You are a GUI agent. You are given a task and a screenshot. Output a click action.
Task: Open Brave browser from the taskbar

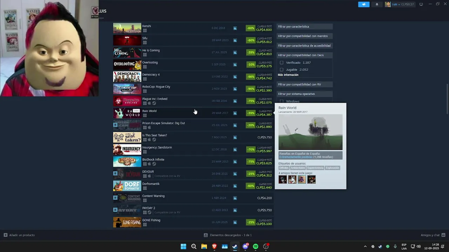[214, 246]
